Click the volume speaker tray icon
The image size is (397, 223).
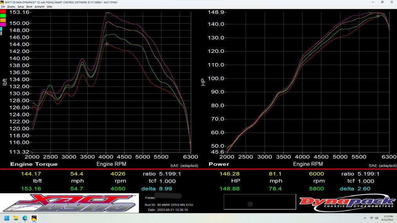point(376,218)
